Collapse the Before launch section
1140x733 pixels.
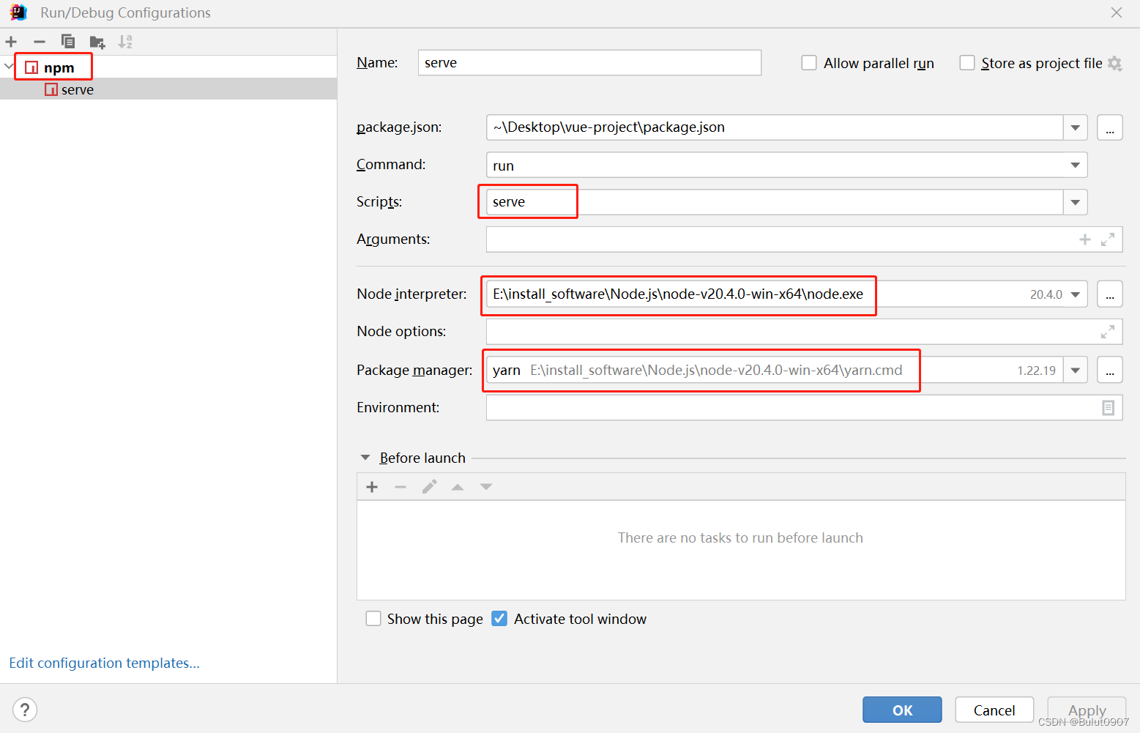[365, 458]
